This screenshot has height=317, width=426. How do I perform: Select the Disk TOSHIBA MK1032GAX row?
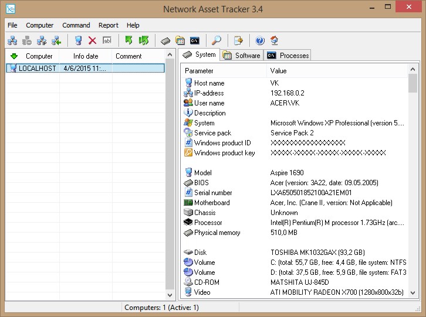(x=295, y=253)
